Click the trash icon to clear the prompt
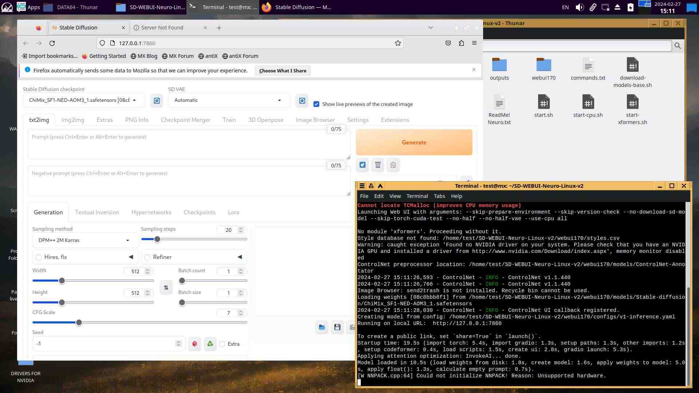The height and width of the screenshot is (393, 699). click(x=378, y=165)
